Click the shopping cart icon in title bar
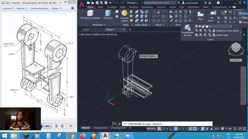The height and width of the screenshot is (139, 248). [205, 3]
